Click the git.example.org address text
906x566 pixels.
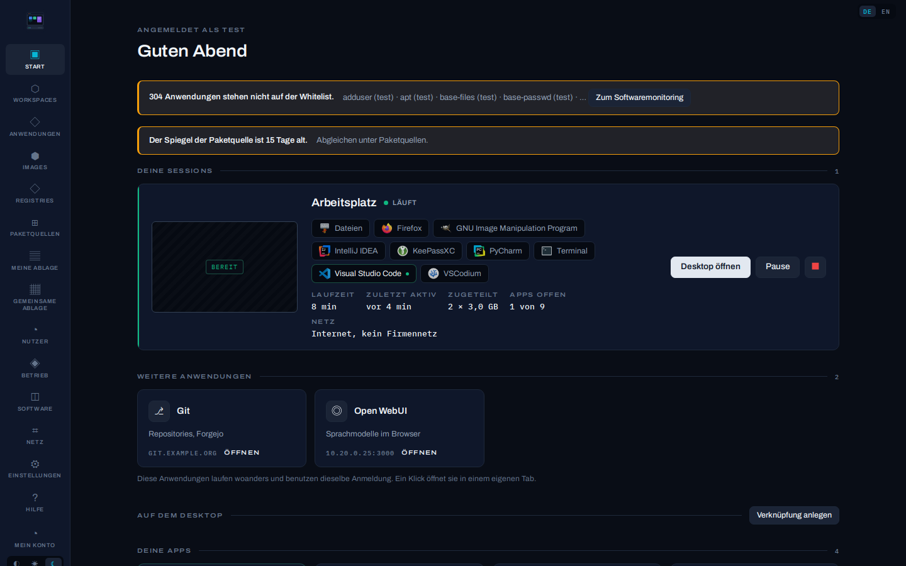(182, 453)
